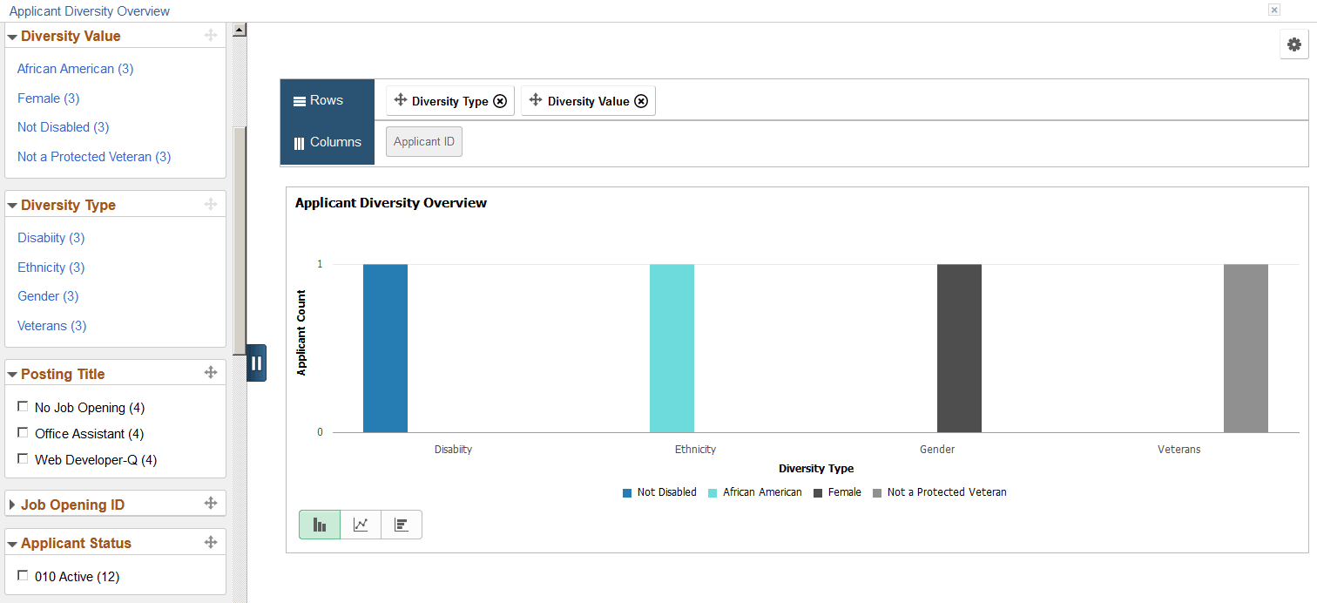Check the No Job Opening checkbox
The image size is (1317, 603).
(23, 404)
